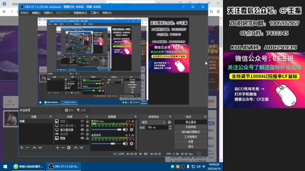Mute the 麦克风/Aux speaker icon
The height and width of the screenshot is (171, 305).
[125, 130]
